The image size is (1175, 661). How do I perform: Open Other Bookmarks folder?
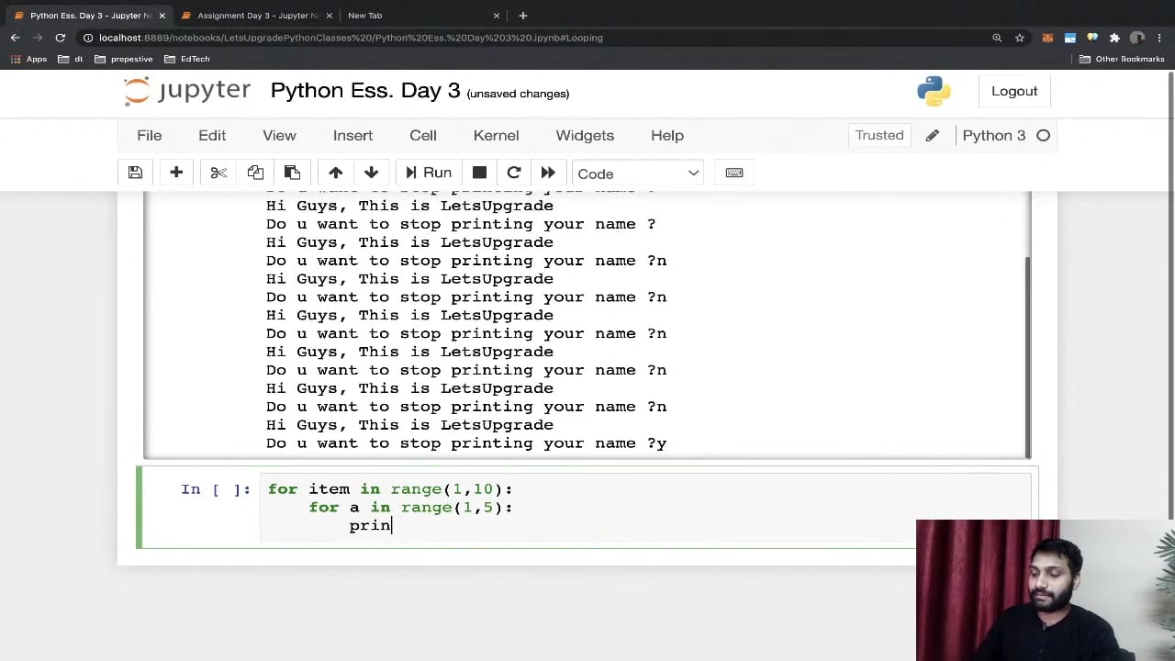pyautogui.click(x=1122, y=59)
